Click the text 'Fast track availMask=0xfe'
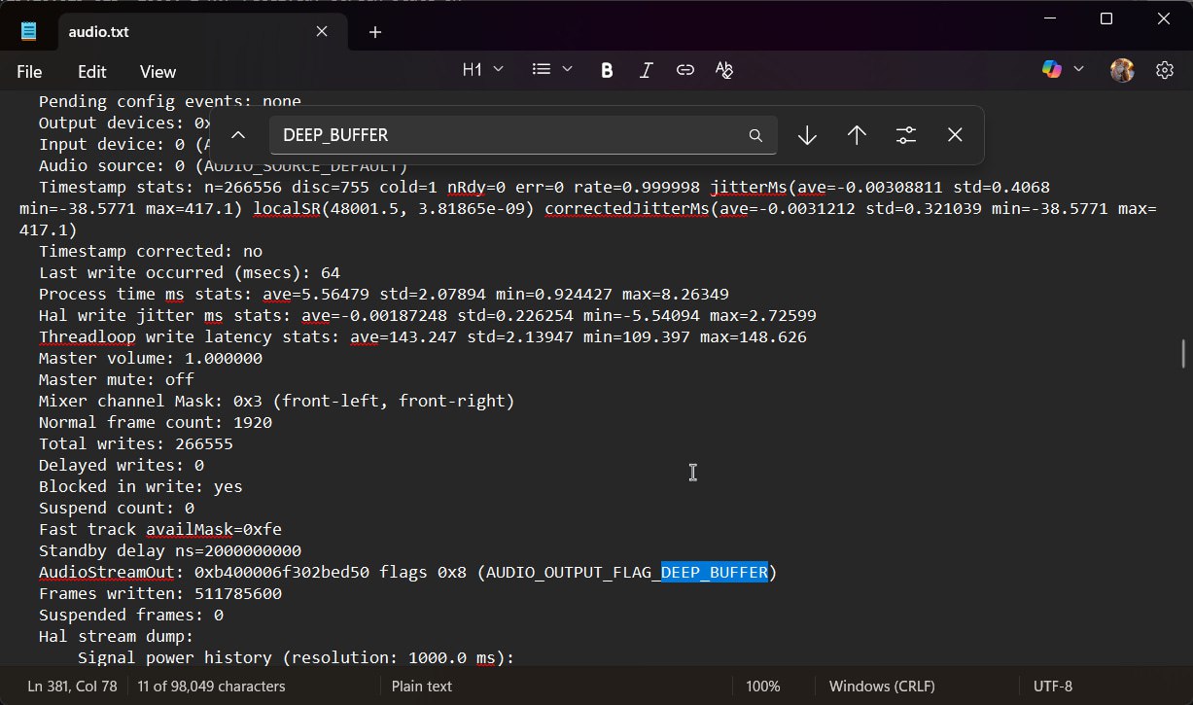This screenshot has width=1193, height=705. click(x=160, y=529)
